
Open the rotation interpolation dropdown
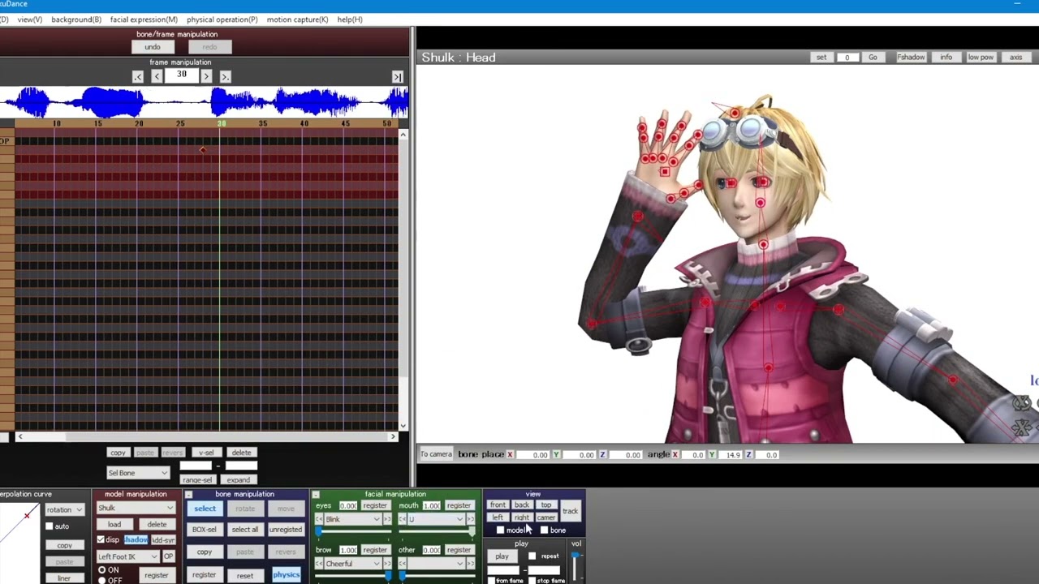pos(64,510)
